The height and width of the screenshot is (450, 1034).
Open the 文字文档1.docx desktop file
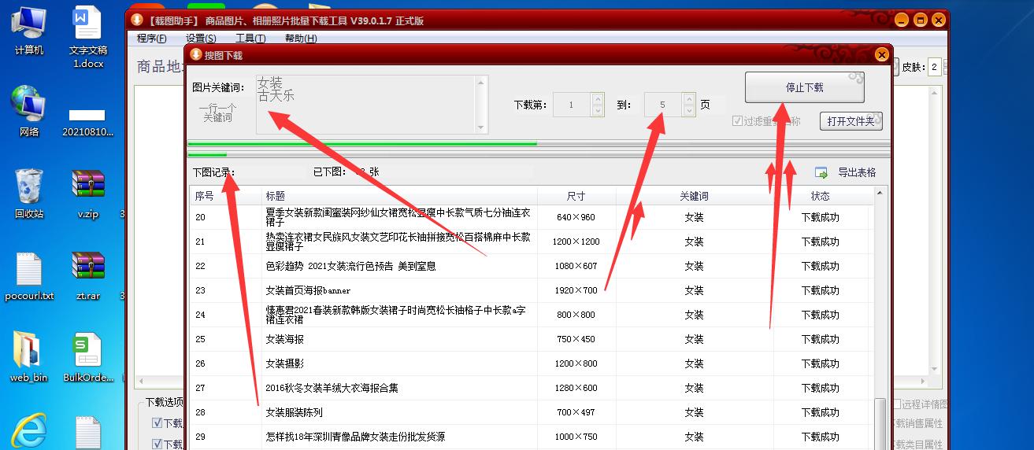pos(88,36)
